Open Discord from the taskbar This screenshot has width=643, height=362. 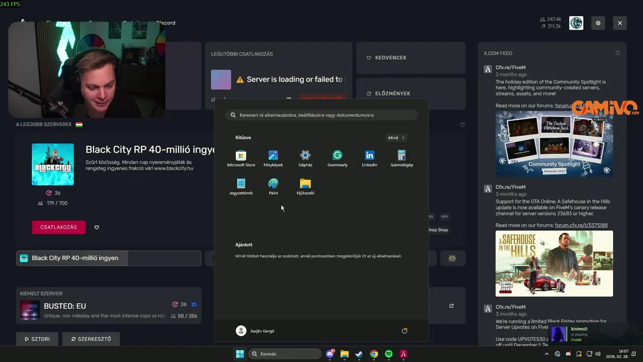[330, 354]
